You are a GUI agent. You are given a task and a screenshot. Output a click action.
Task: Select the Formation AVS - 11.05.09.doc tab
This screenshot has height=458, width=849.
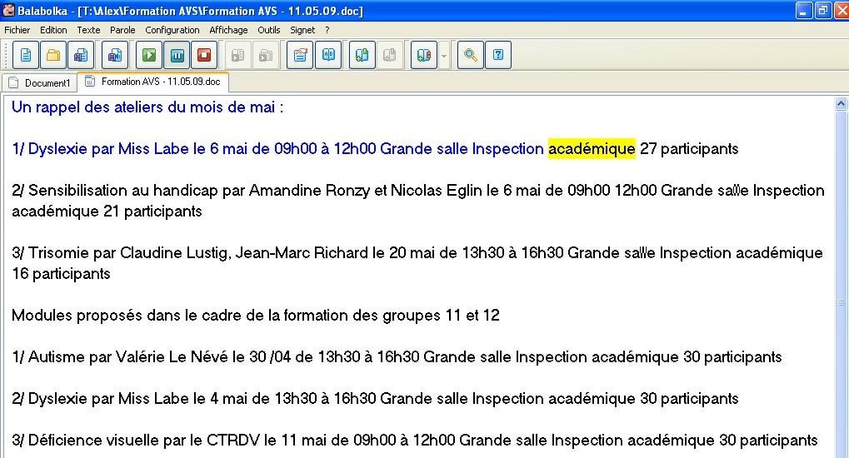coord(152,82)
